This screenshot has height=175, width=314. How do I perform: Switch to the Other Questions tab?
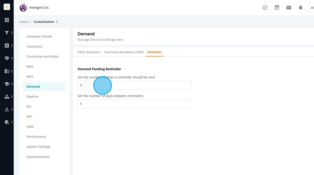89,52
